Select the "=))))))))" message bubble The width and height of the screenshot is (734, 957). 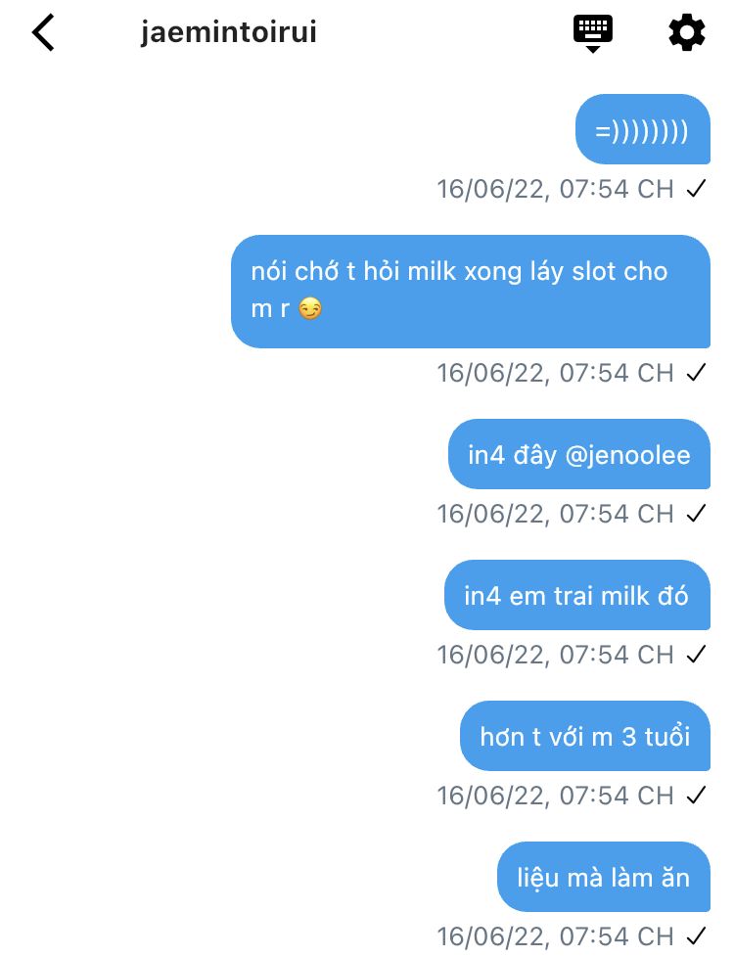pyautogui.click(x=642, y=129)
